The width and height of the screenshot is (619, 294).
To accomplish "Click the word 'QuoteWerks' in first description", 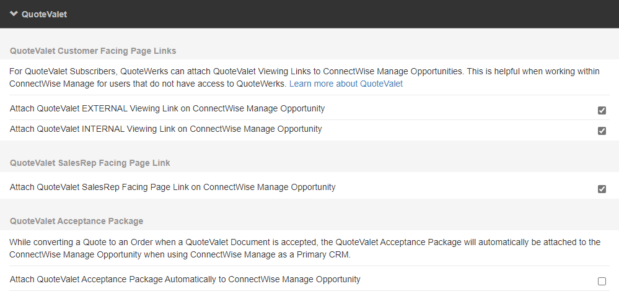I will [x=143, y=71].
